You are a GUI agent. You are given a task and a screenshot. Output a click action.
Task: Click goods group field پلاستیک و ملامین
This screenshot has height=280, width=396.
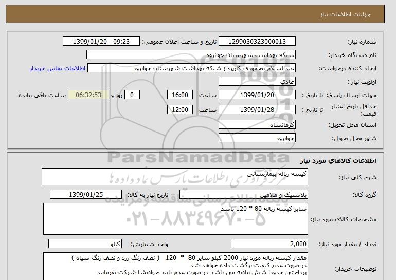click(x=244, y=195)
